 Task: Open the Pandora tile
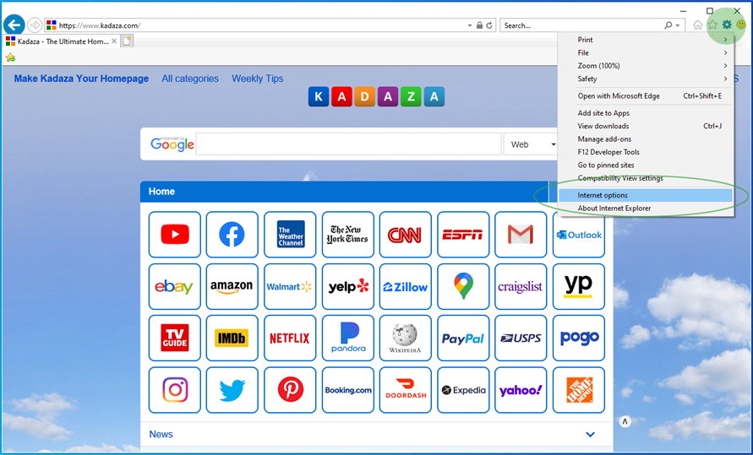347,338
